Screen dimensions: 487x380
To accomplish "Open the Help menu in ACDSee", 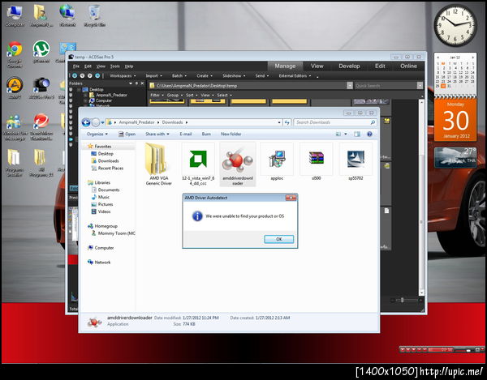I will (129, 66).
